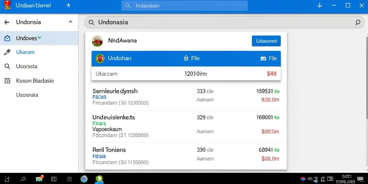This screenshot has width=368, height=184.
Task: Click the NndAwana round logo icon
Action: 97,41
